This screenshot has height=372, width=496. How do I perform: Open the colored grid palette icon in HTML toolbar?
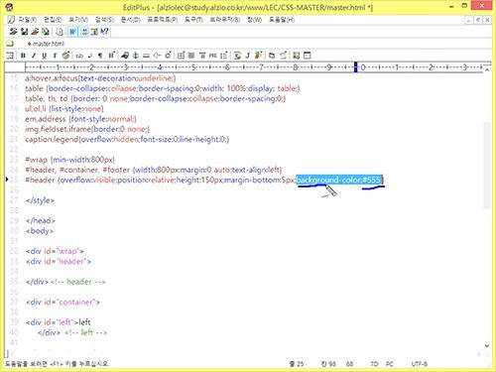(x=296, y=56)
